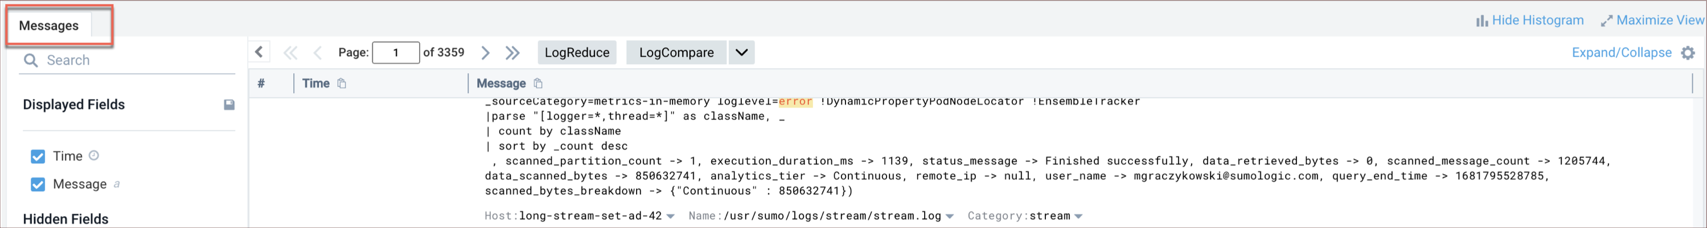Uncheck the Message displayed field
The height and width of the screenshot is (228, 1707).
point(38,184)
